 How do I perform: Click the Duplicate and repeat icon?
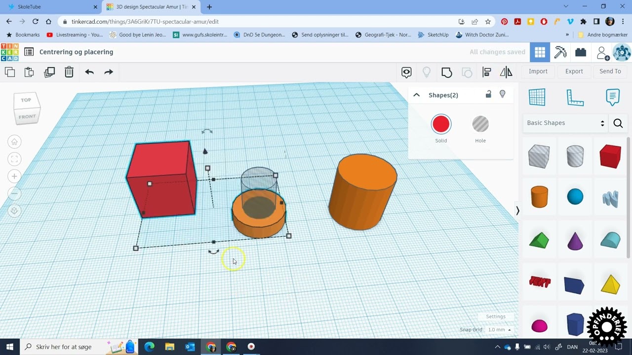click(x=49, y=72)
